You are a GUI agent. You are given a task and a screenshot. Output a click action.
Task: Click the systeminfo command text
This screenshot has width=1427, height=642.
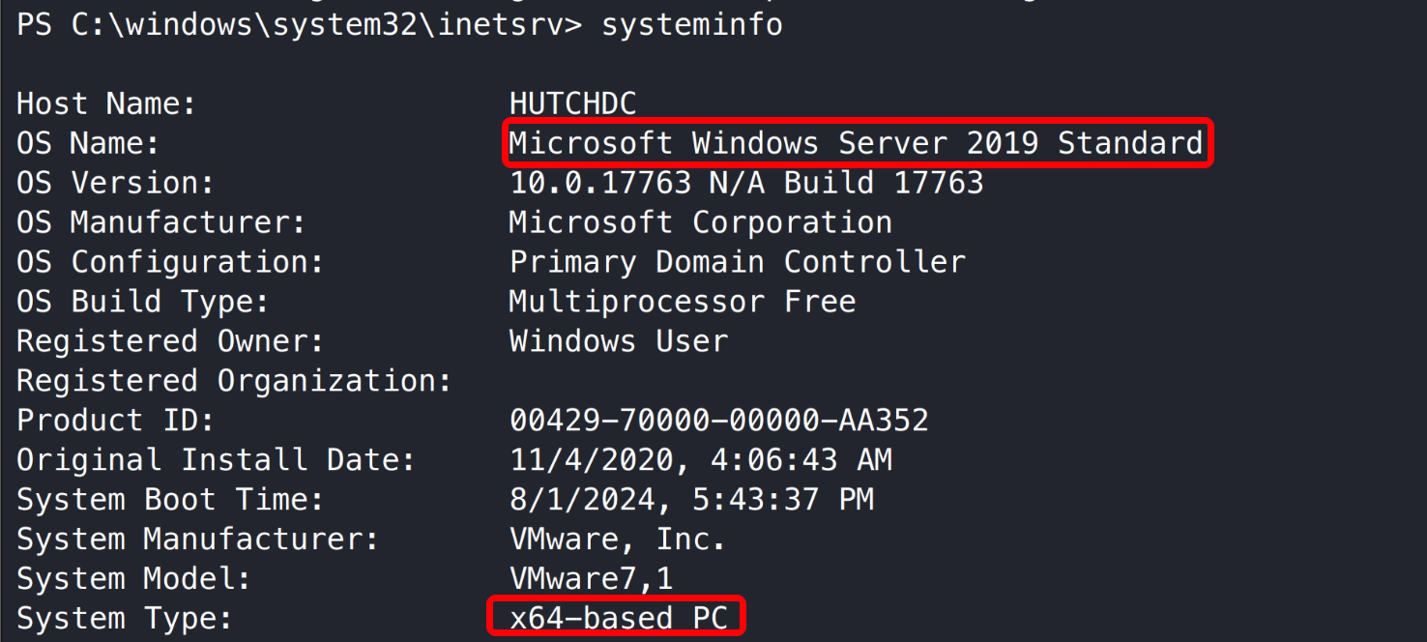tap(691, 24)
